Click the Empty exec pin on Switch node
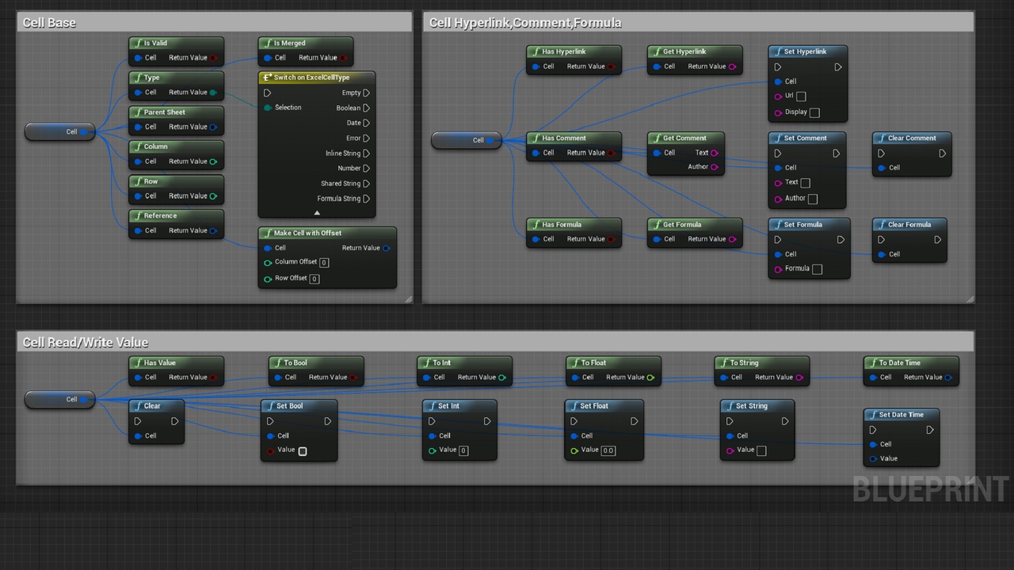1014x570 pixels. 366,93
